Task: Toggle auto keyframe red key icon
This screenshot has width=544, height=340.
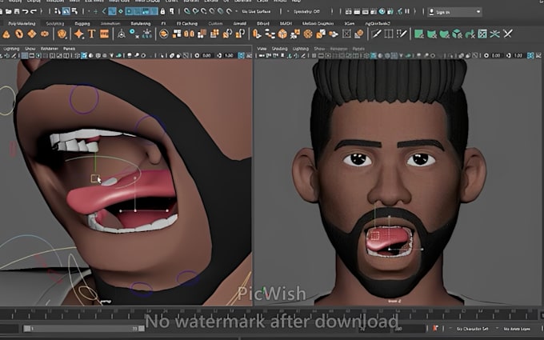Action: 435,328
